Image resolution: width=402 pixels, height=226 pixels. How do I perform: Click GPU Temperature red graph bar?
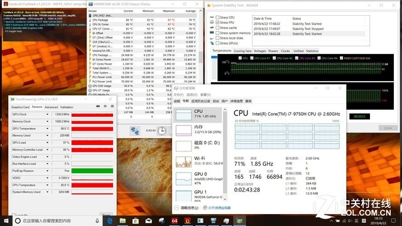click(x=92, y=128)
